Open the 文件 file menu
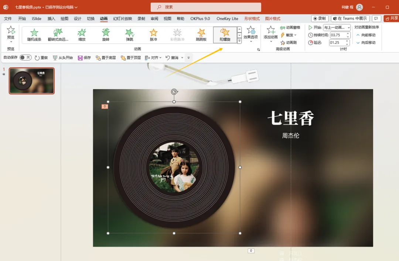Viewport: 399px width, 261px height. tap(8, 18)
